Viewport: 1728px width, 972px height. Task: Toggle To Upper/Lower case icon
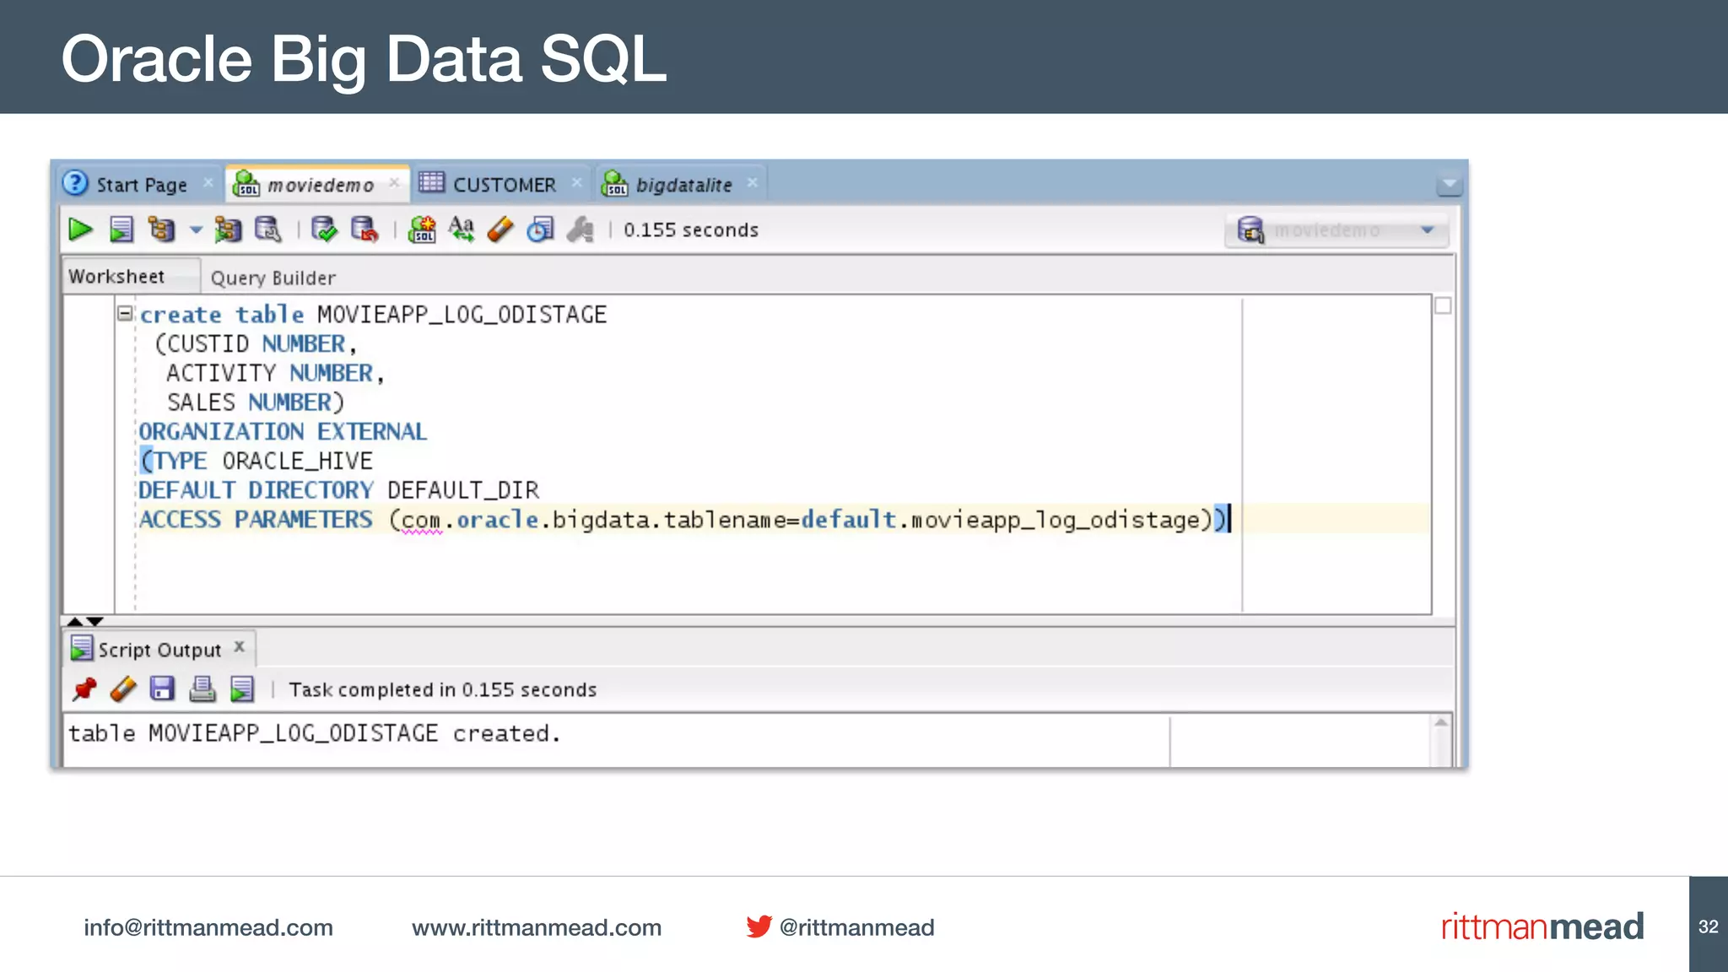click(462, 229)
